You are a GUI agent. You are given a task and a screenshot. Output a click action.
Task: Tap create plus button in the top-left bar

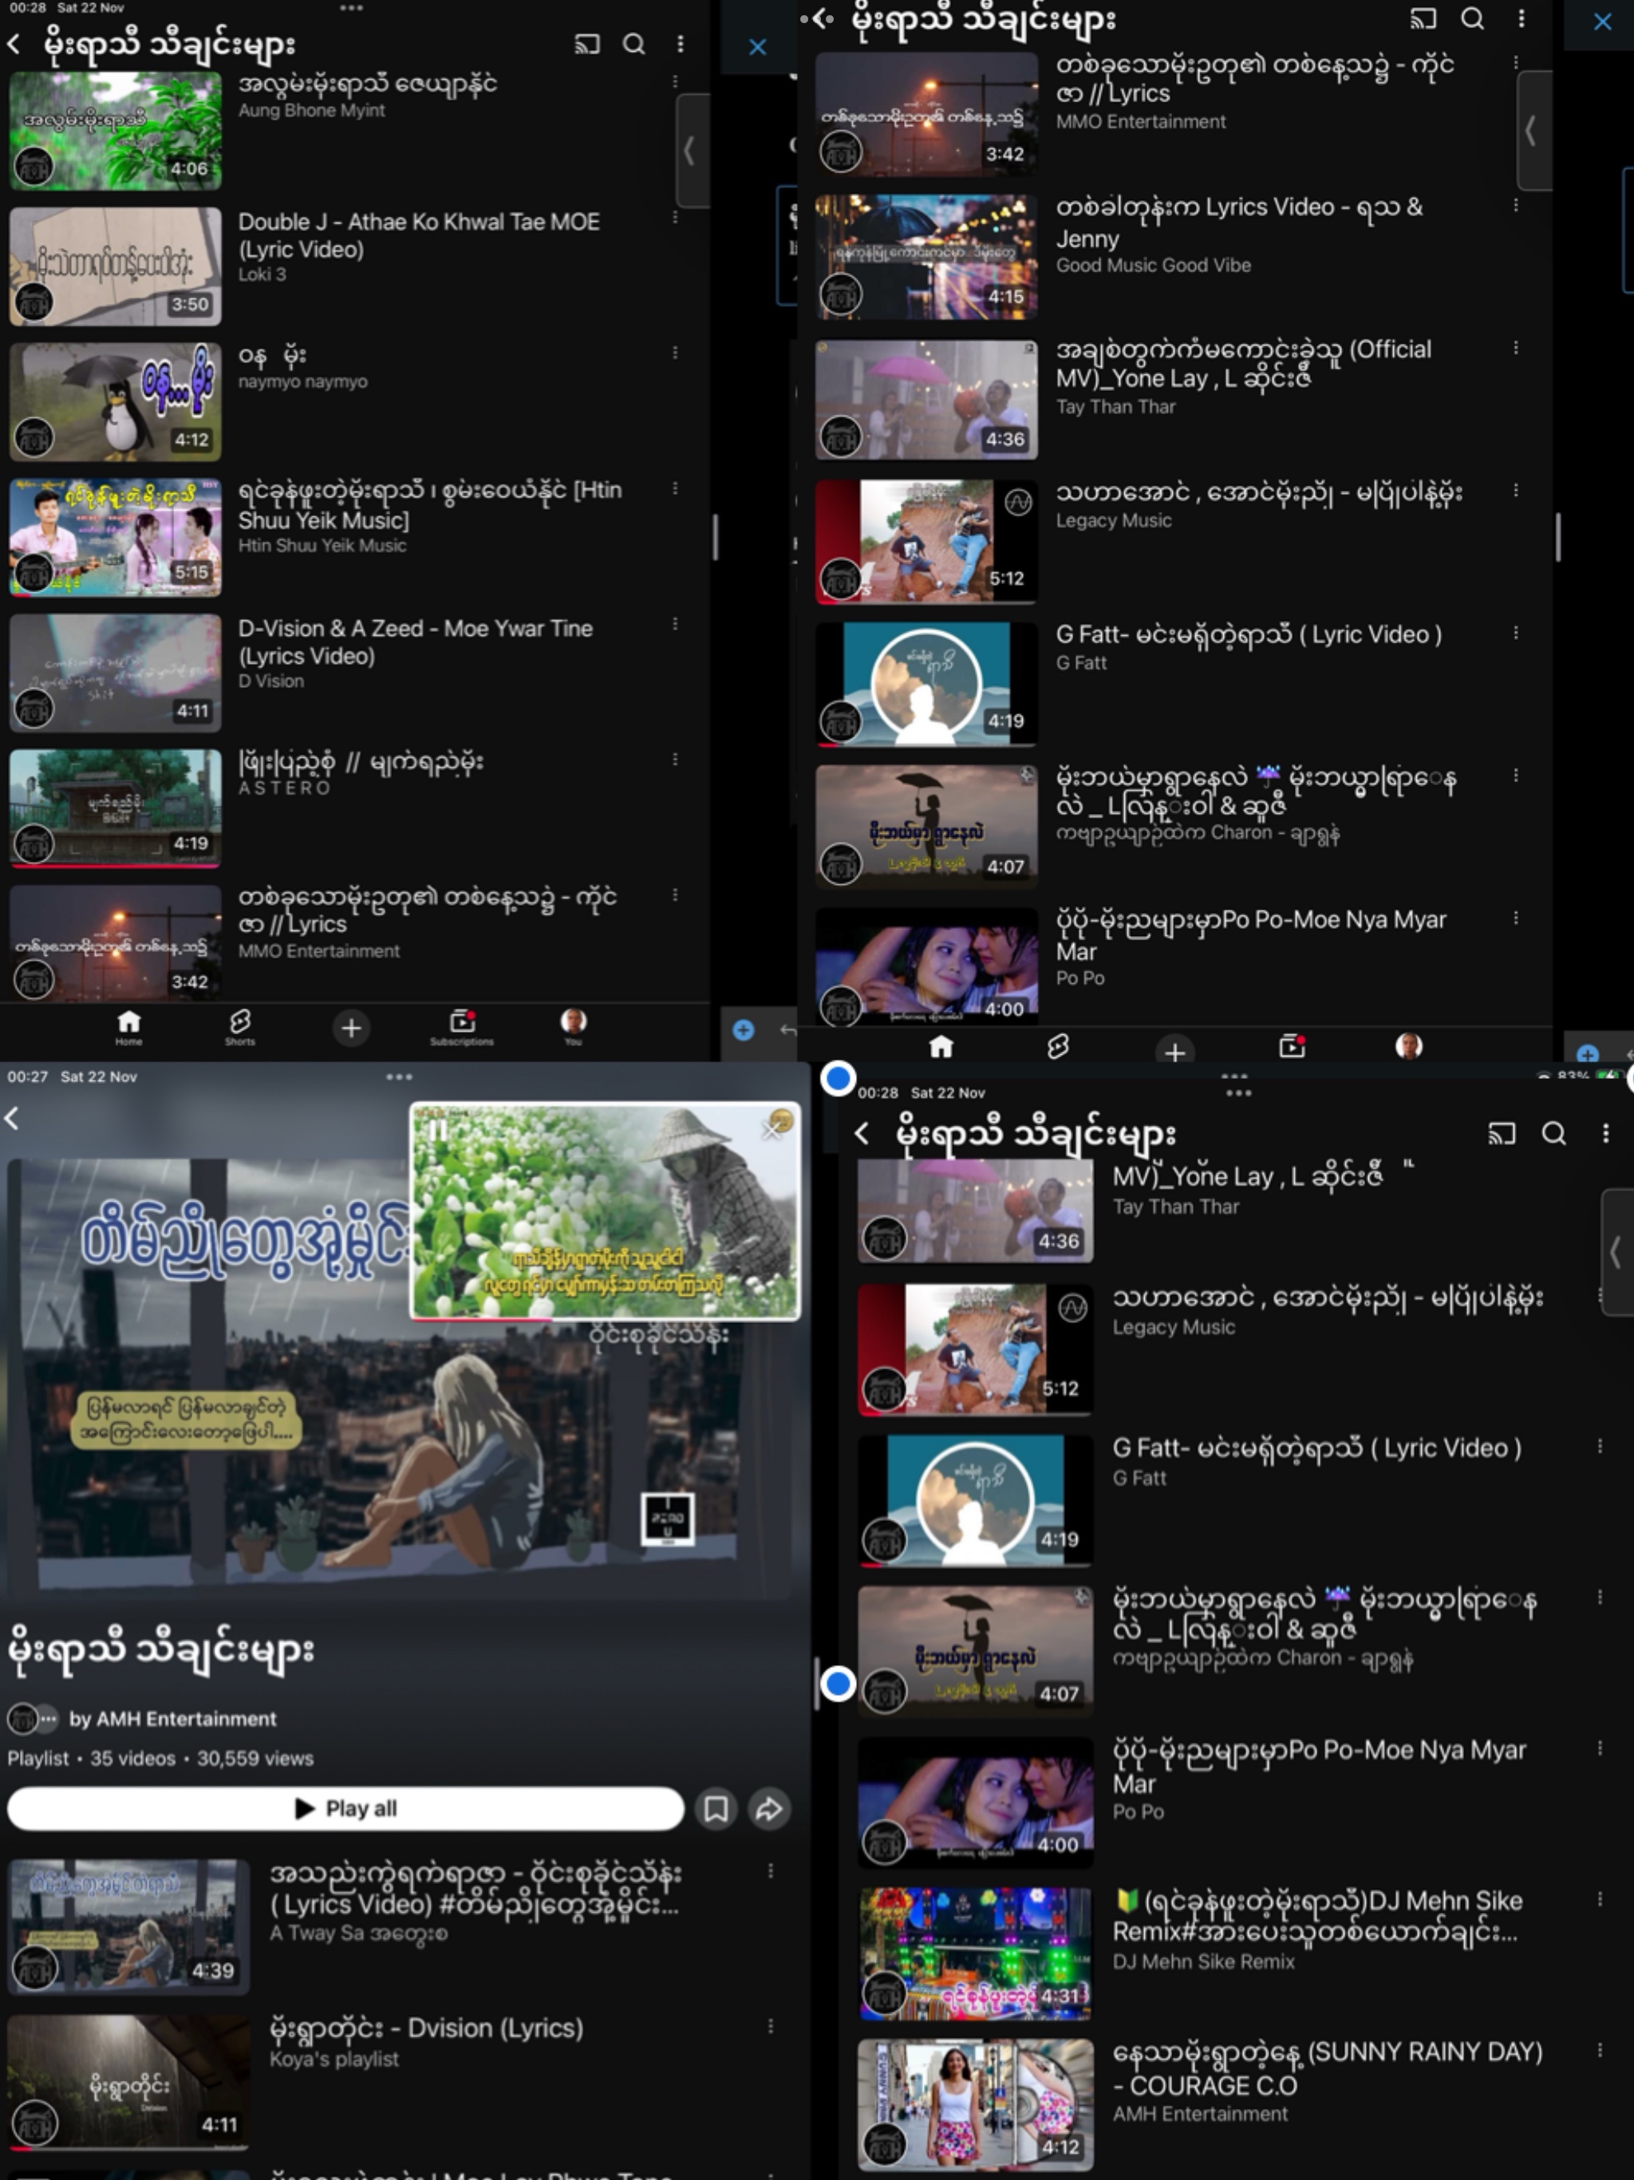(351, 1028)
